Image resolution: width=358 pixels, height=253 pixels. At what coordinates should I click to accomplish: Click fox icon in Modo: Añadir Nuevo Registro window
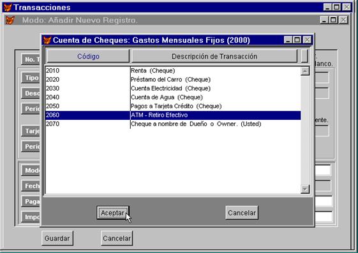(10, 20)
